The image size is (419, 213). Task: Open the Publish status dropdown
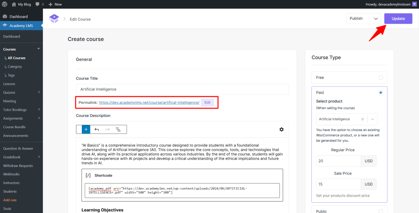pyautogui.click(x=363, y=18)
